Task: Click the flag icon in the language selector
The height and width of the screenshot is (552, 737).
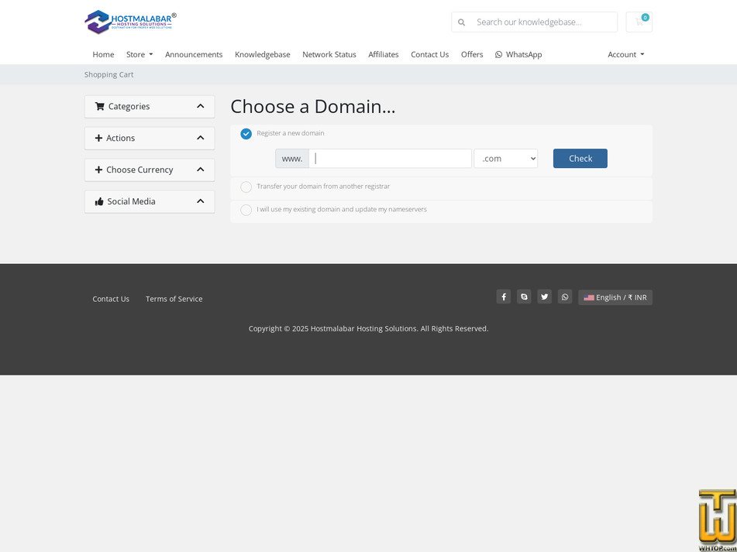Action: [588, 297]
